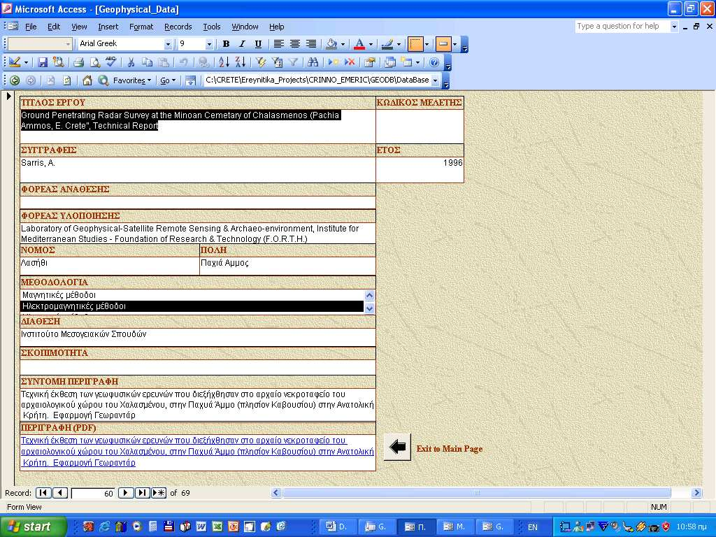Open the Records menu

(x=178, y=27)
